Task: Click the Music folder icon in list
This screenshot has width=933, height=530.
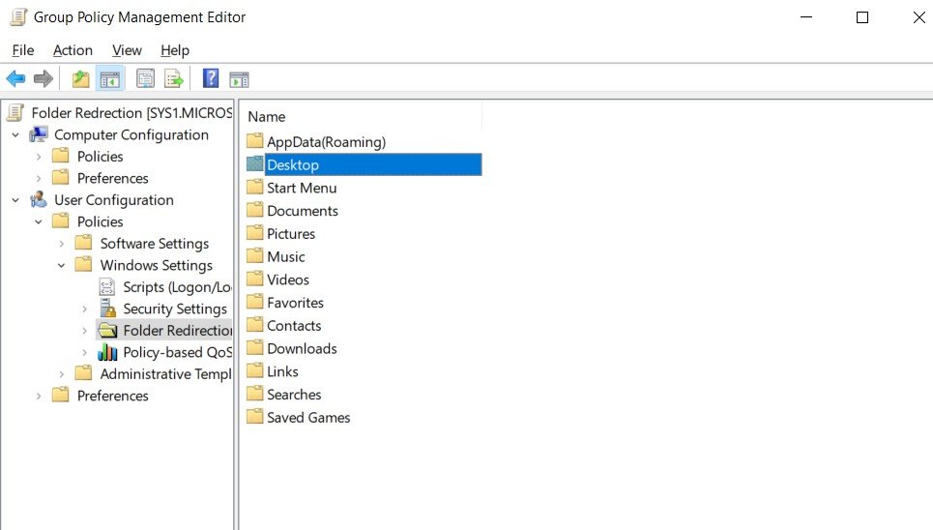Action: [254, 256]
